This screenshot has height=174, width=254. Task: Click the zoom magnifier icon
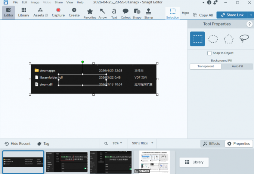(106, 143)
